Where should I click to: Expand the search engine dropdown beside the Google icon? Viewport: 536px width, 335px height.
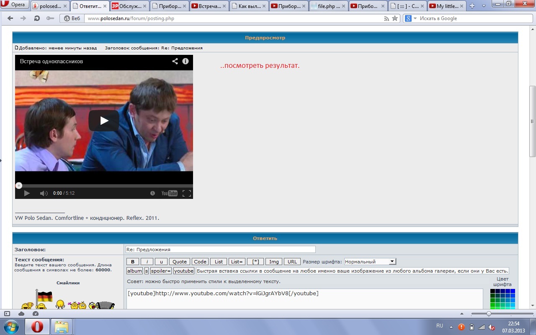point(415,18)
